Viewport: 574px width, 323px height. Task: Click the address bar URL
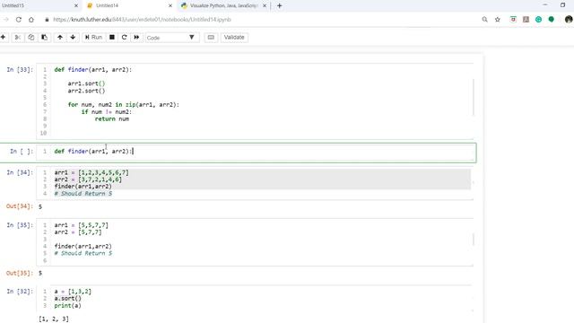[x=142, y=20]
